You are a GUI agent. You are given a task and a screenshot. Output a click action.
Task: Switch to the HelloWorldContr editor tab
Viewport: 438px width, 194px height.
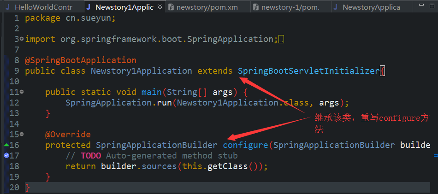43,7
